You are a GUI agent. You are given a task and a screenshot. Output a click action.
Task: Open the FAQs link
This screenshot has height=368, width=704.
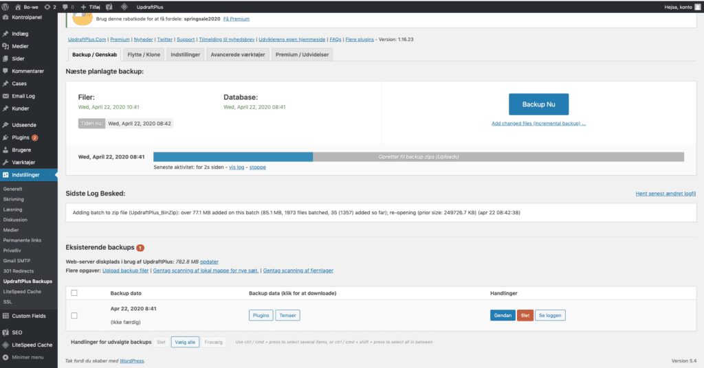[335, 39]
